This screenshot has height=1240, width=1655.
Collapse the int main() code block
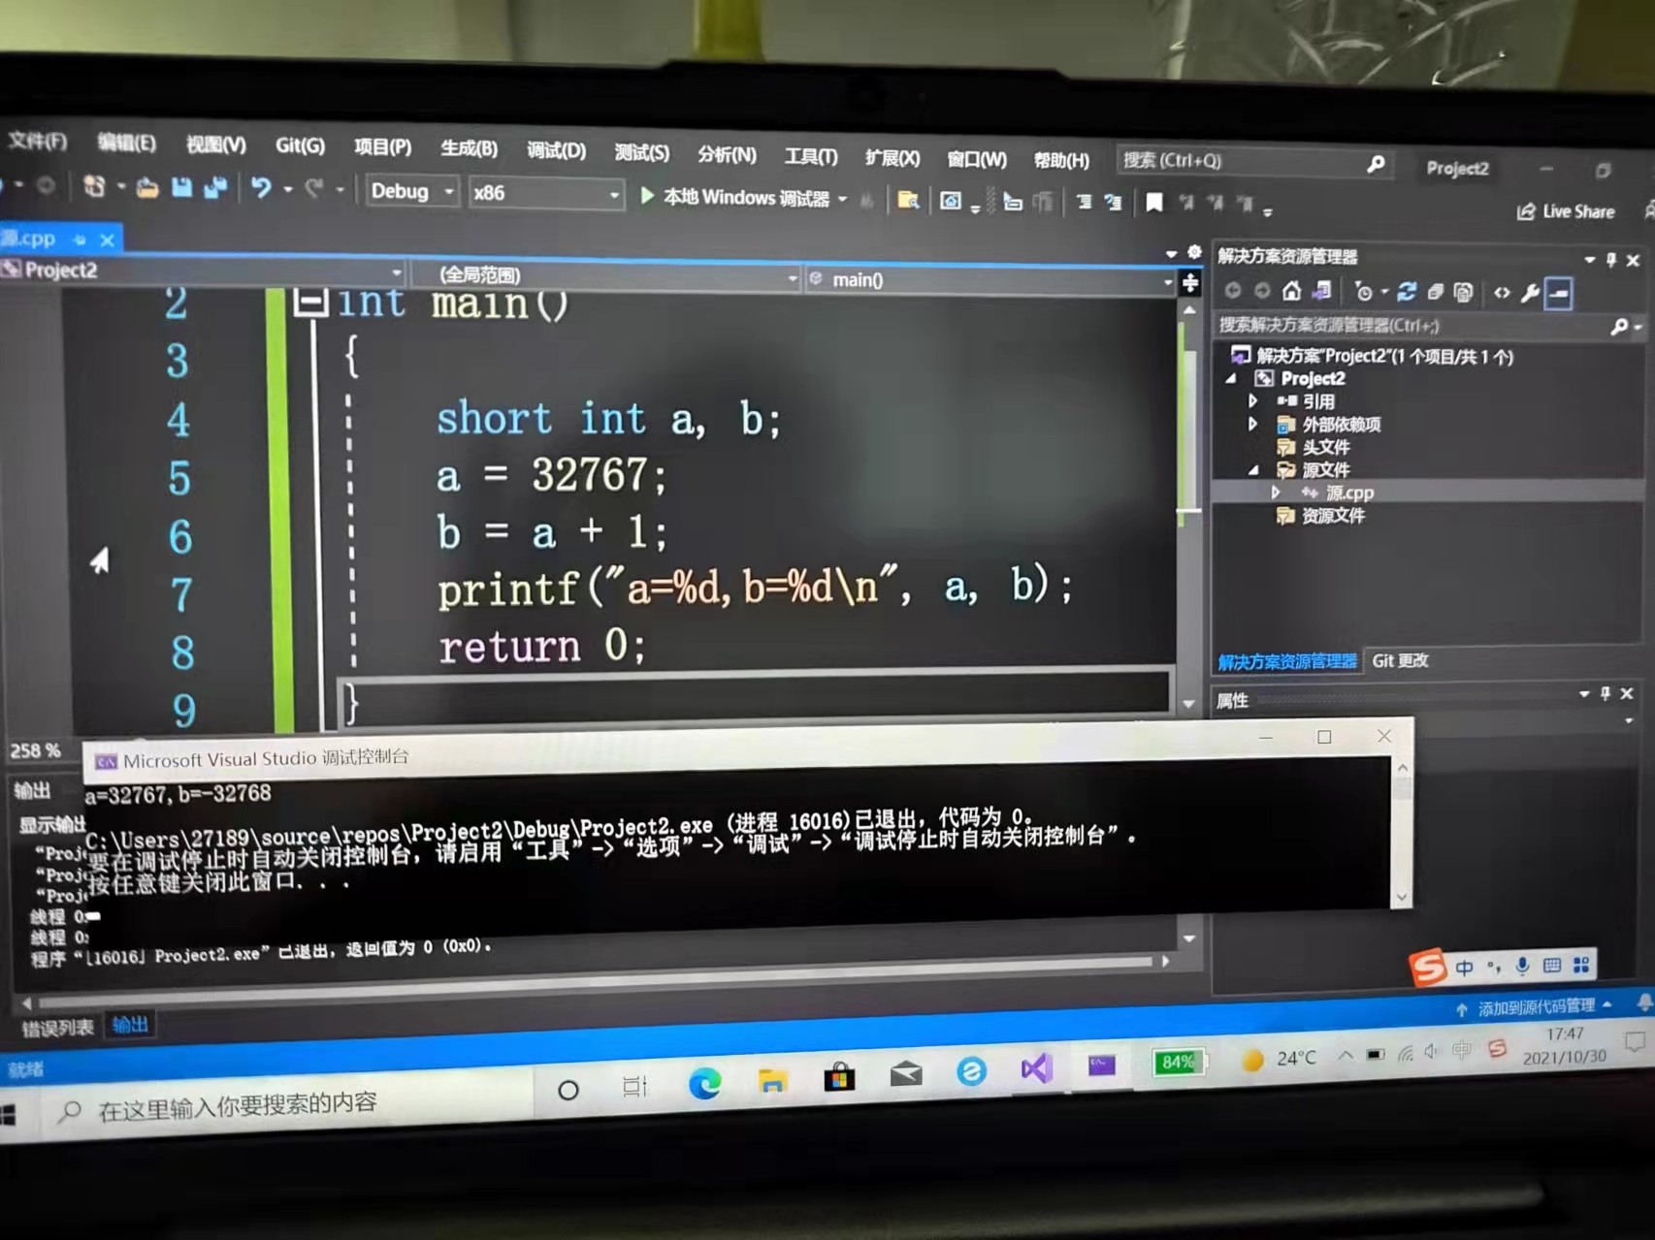(x=309, y=302)
